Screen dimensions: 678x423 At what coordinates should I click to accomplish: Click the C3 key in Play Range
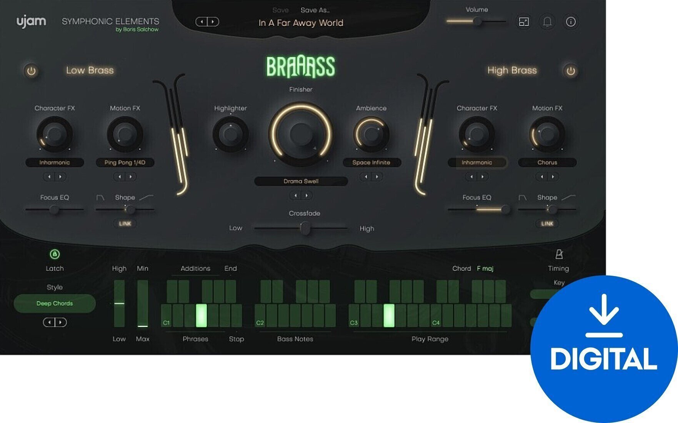pos(354,316)
